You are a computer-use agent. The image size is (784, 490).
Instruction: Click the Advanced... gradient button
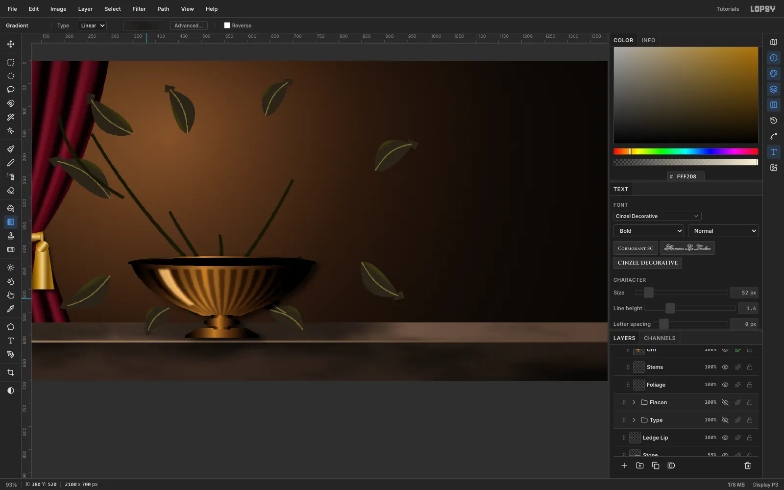coord(189,25)
